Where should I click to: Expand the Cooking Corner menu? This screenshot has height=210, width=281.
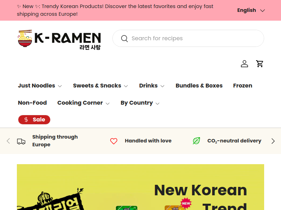point(83,103)
